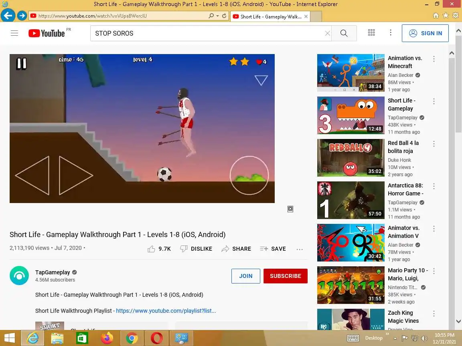Click the magnifier search button
This screenshot has width=462, height=346.
(x=344, y=33)
